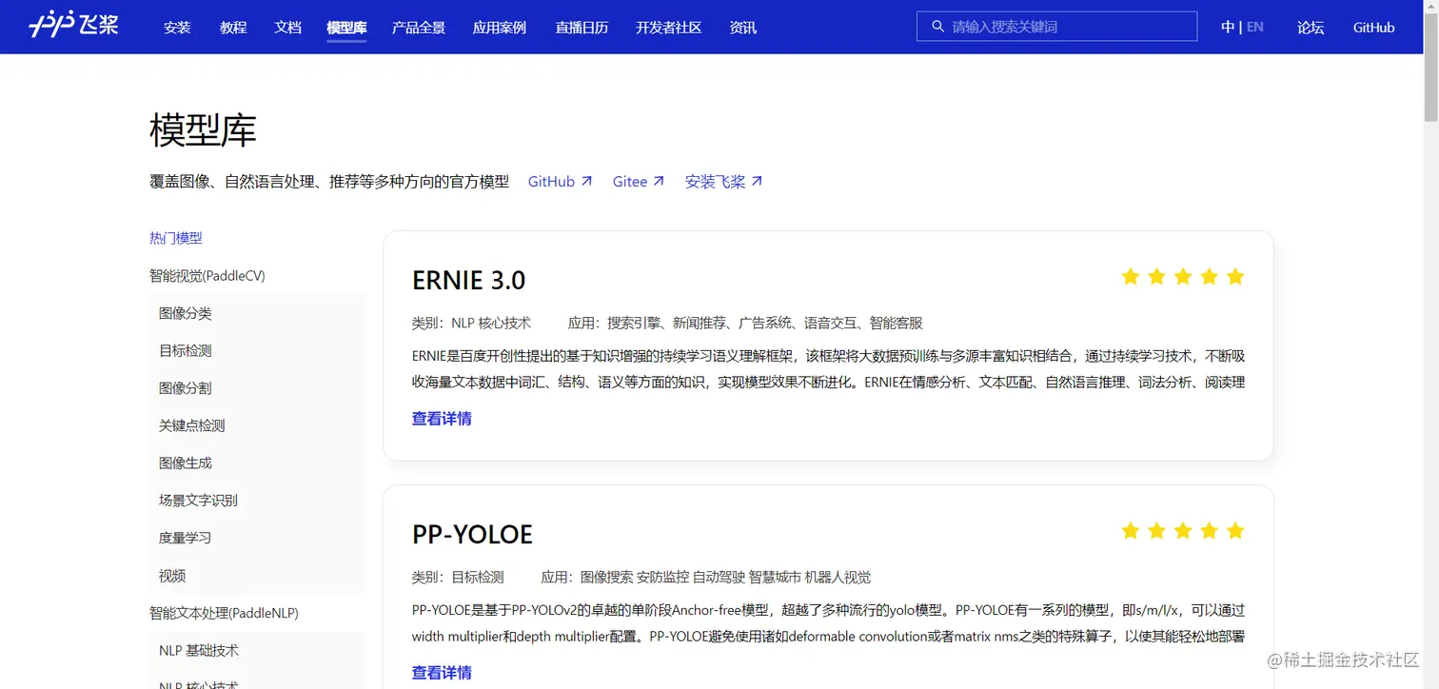
Task: Open the 应用案例 nav item
Action: pyautogui.click(x=500, y=28)
